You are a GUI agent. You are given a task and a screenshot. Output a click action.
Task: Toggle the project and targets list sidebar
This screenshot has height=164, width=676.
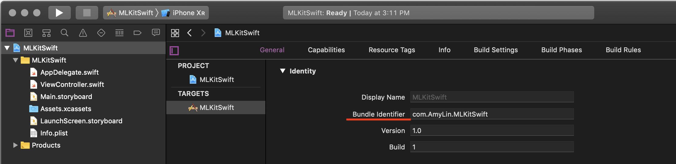(174, 50)
